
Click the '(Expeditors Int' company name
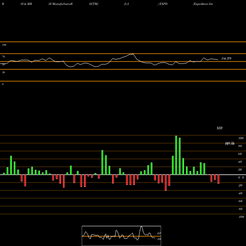pos(203,4)
